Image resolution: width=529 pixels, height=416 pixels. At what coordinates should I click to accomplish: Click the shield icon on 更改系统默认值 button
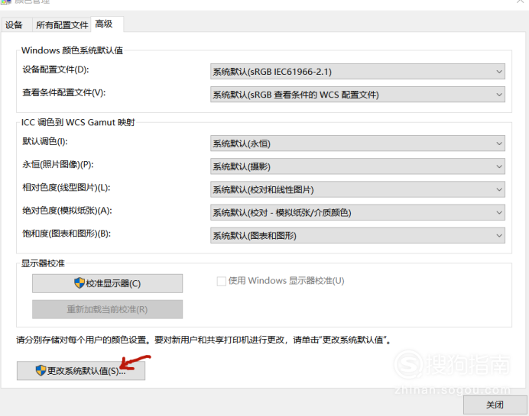click(x=41, y=370)
